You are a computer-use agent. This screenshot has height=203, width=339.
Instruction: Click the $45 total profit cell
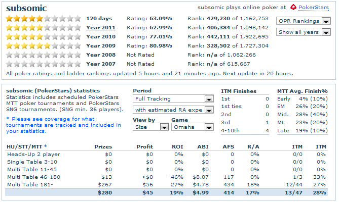click(147, 193)
